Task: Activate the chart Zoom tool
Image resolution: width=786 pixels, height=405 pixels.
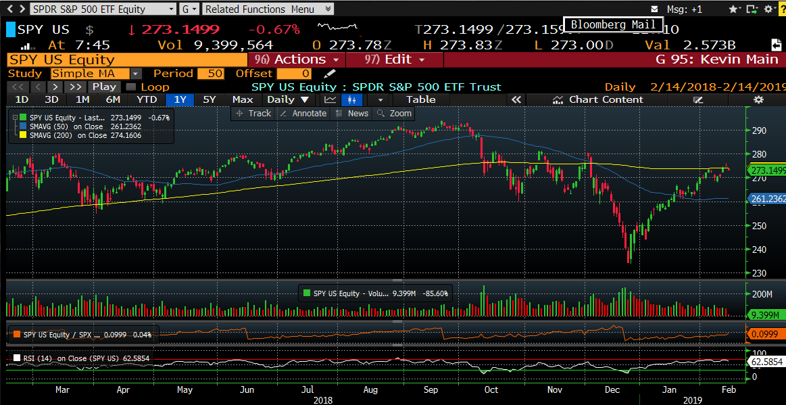Action: [394, 114]
